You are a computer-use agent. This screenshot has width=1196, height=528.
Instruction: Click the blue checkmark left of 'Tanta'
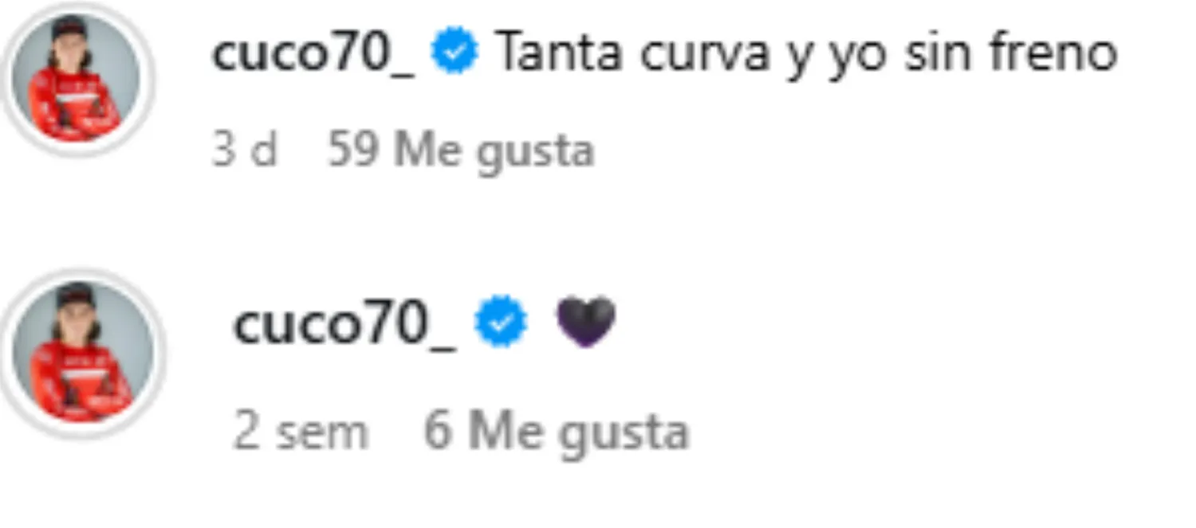pos(454,54)
